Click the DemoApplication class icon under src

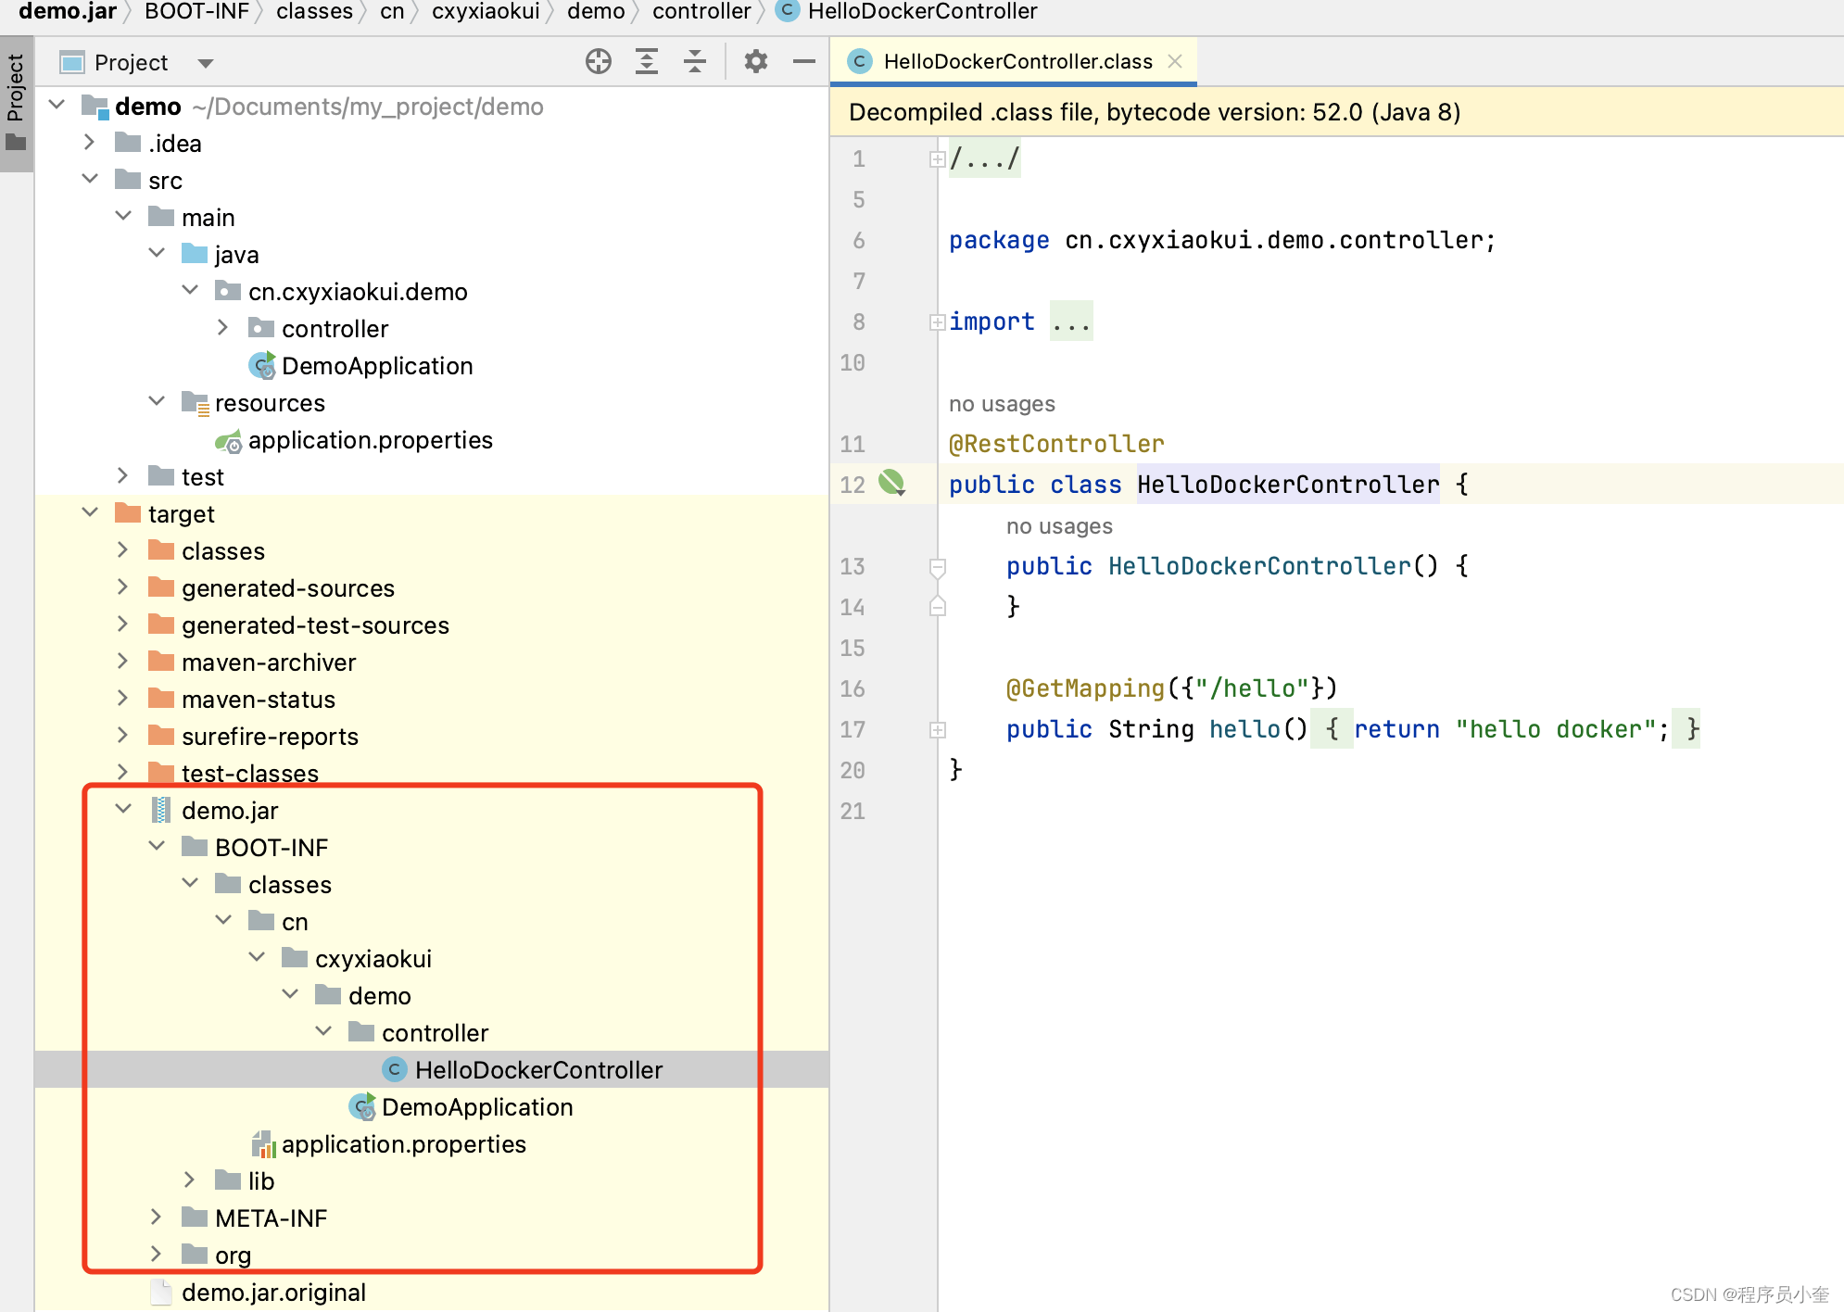262,366
